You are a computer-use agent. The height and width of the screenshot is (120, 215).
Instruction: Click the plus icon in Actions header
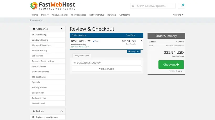coord(34,111)
